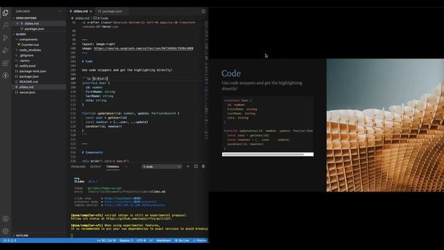Open the Output panel tab
Viewport: 444px width, 250px height.
[x=96, y=167]
